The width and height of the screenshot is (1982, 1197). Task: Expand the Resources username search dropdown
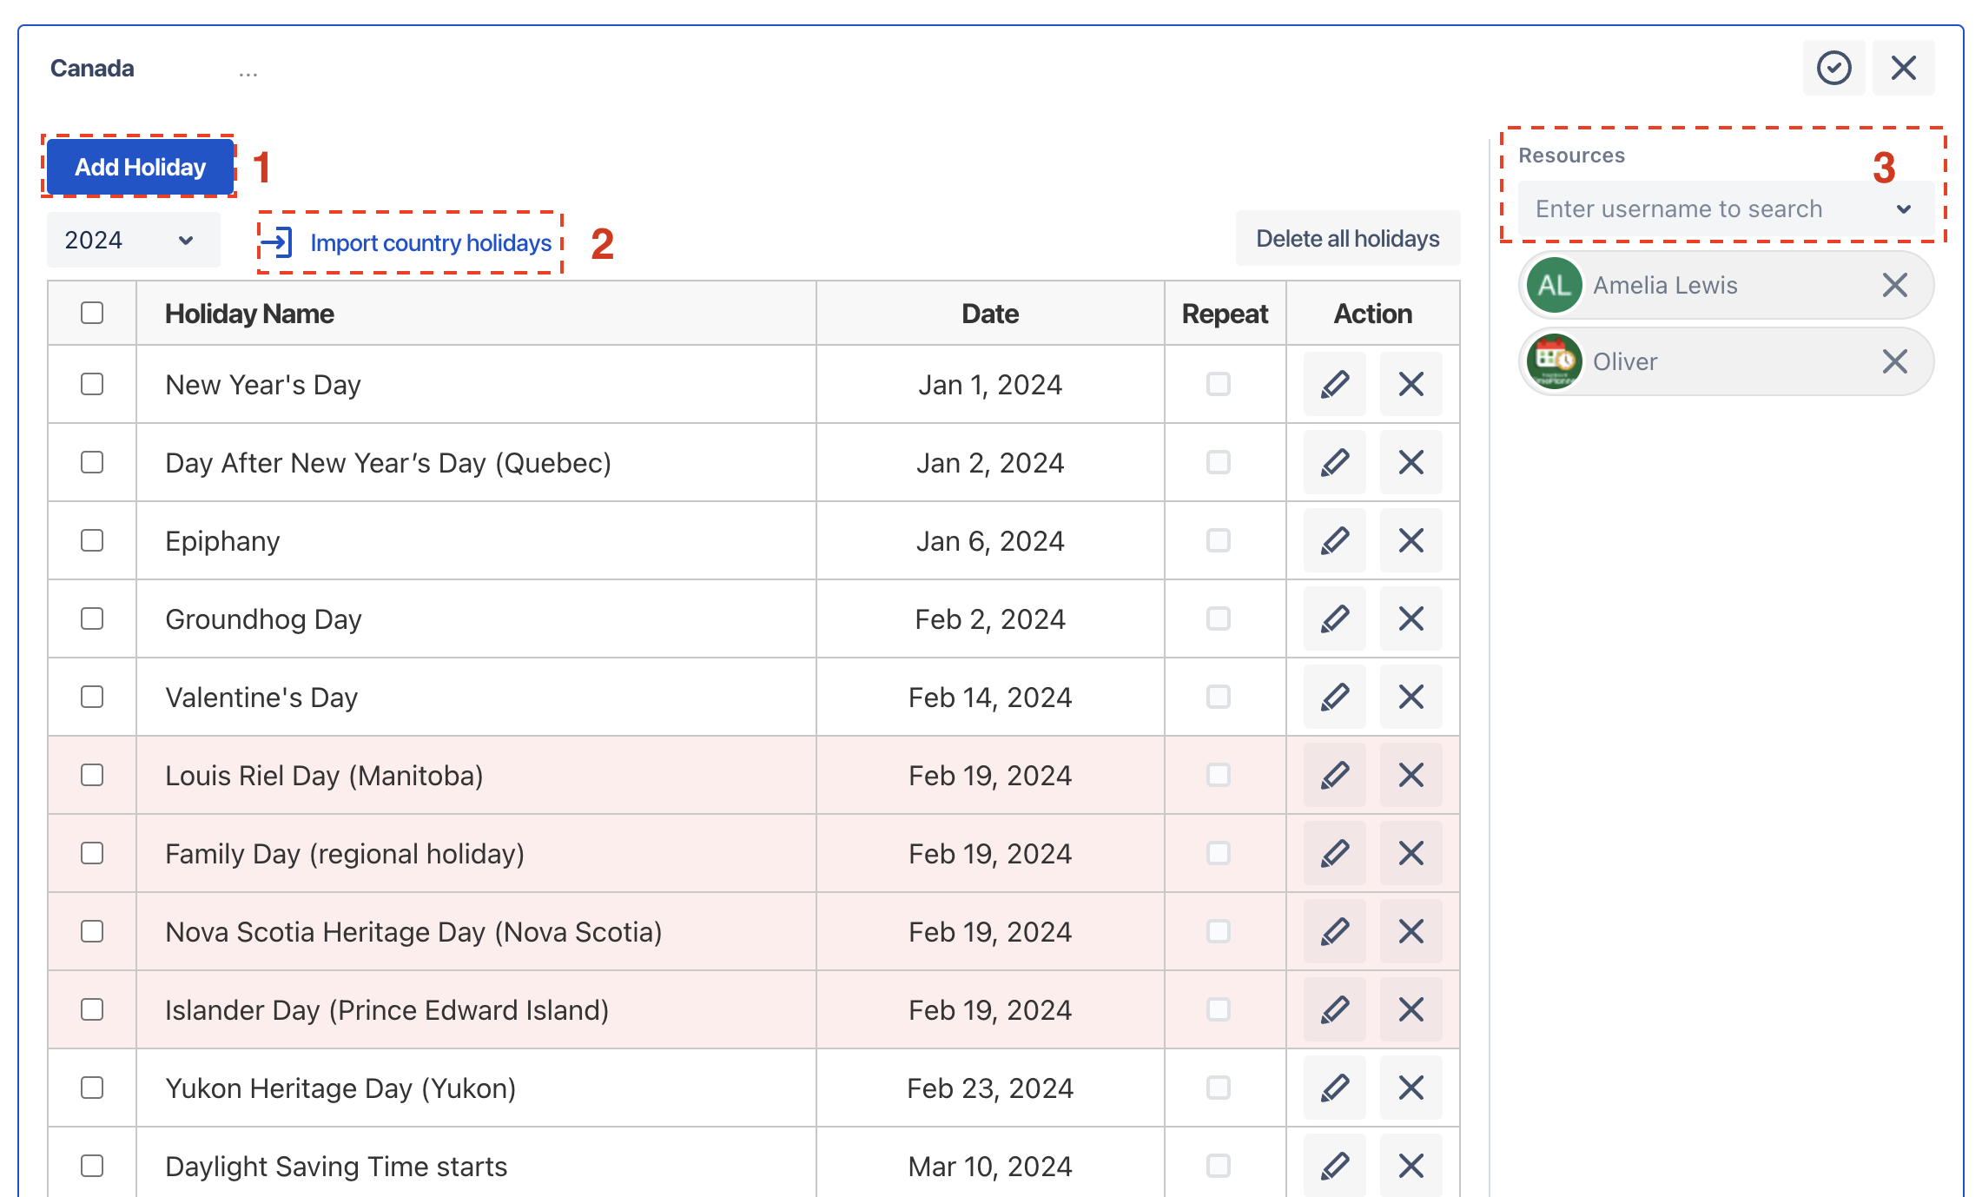[x=1905, y=208]
